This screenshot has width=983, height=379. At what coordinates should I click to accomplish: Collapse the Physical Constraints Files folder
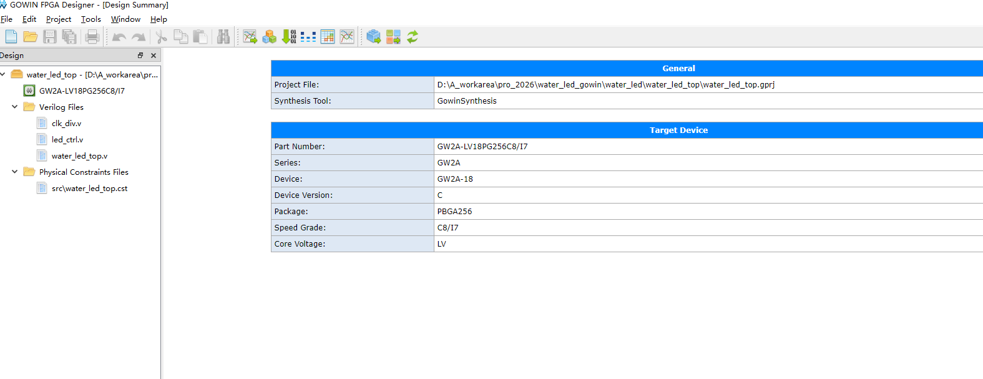coord(15,172)
